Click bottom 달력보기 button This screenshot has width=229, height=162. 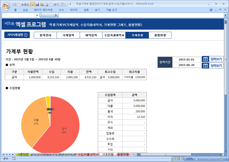click(212, 65)
